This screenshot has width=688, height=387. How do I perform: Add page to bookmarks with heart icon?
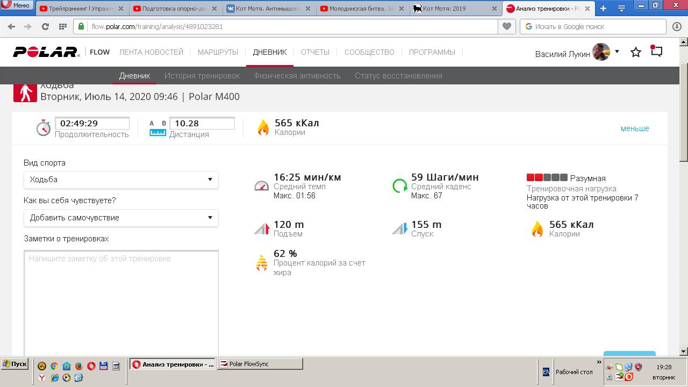[507, 26]
